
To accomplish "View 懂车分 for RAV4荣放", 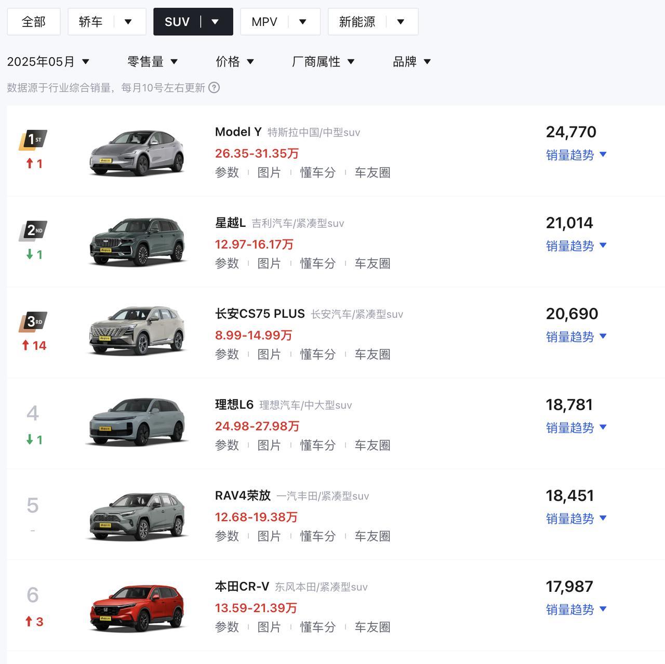I will coord(318,536).
